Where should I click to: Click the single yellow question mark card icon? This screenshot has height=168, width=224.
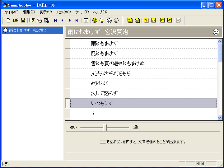pyautogui.click(x=146, y=21)
